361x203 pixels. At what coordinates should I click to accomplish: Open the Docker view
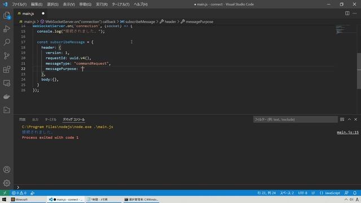point(7,96)
